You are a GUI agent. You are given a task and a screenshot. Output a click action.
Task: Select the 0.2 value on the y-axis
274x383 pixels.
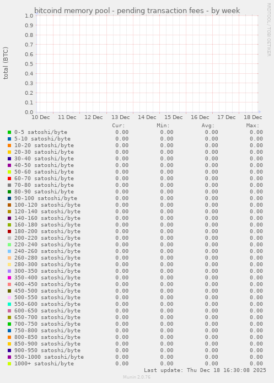(x=29, y=93)
